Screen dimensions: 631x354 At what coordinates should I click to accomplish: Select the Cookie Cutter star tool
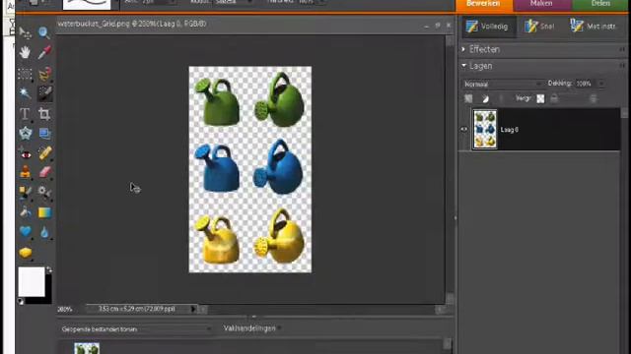click(25, 134)
